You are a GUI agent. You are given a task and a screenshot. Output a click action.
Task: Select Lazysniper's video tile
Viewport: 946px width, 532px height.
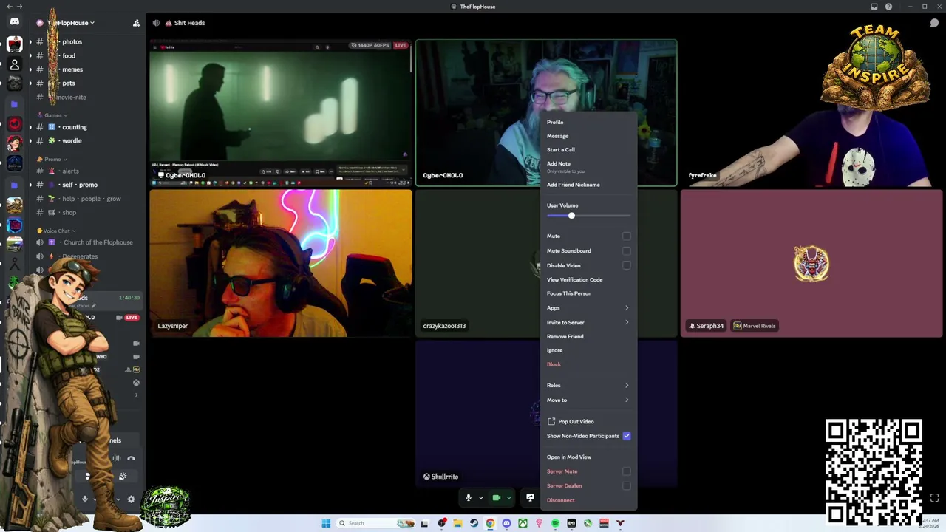point(281,263)
